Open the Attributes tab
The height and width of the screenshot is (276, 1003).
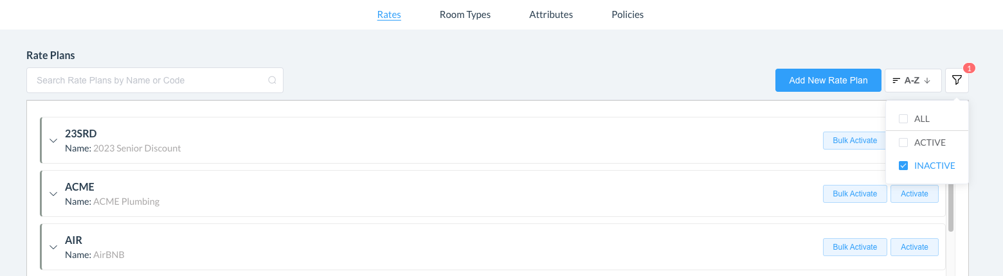(x=551, y=14)
